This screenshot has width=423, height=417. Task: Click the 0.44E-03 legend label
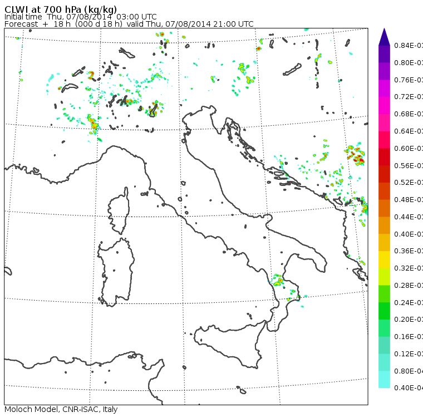click(x=409, y=217)
